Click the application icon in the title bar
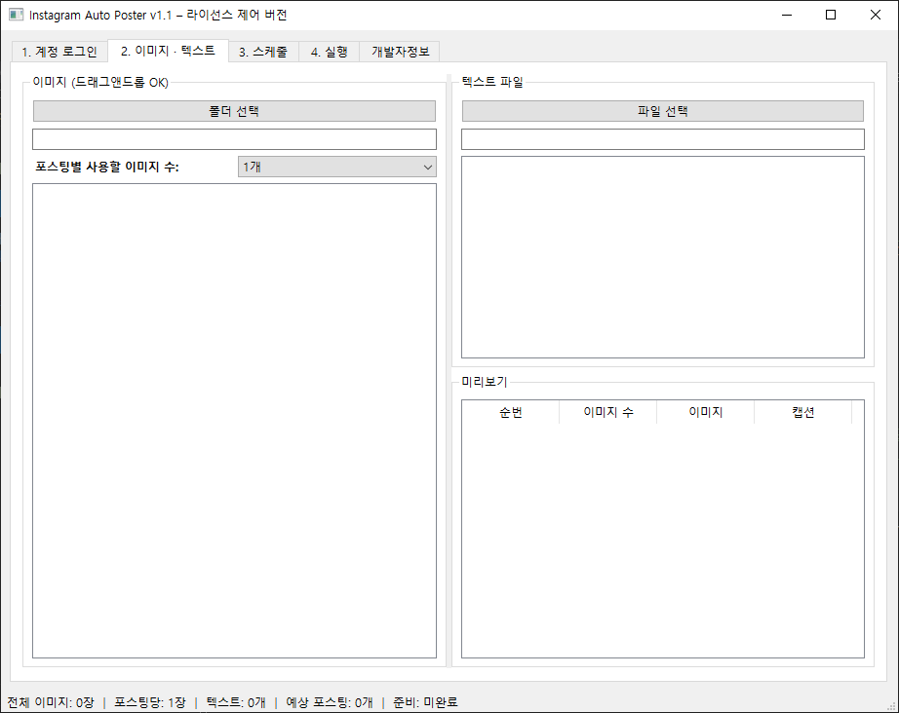Image resolution: width=899 pixels, height=713 pixels. point(15,15)
